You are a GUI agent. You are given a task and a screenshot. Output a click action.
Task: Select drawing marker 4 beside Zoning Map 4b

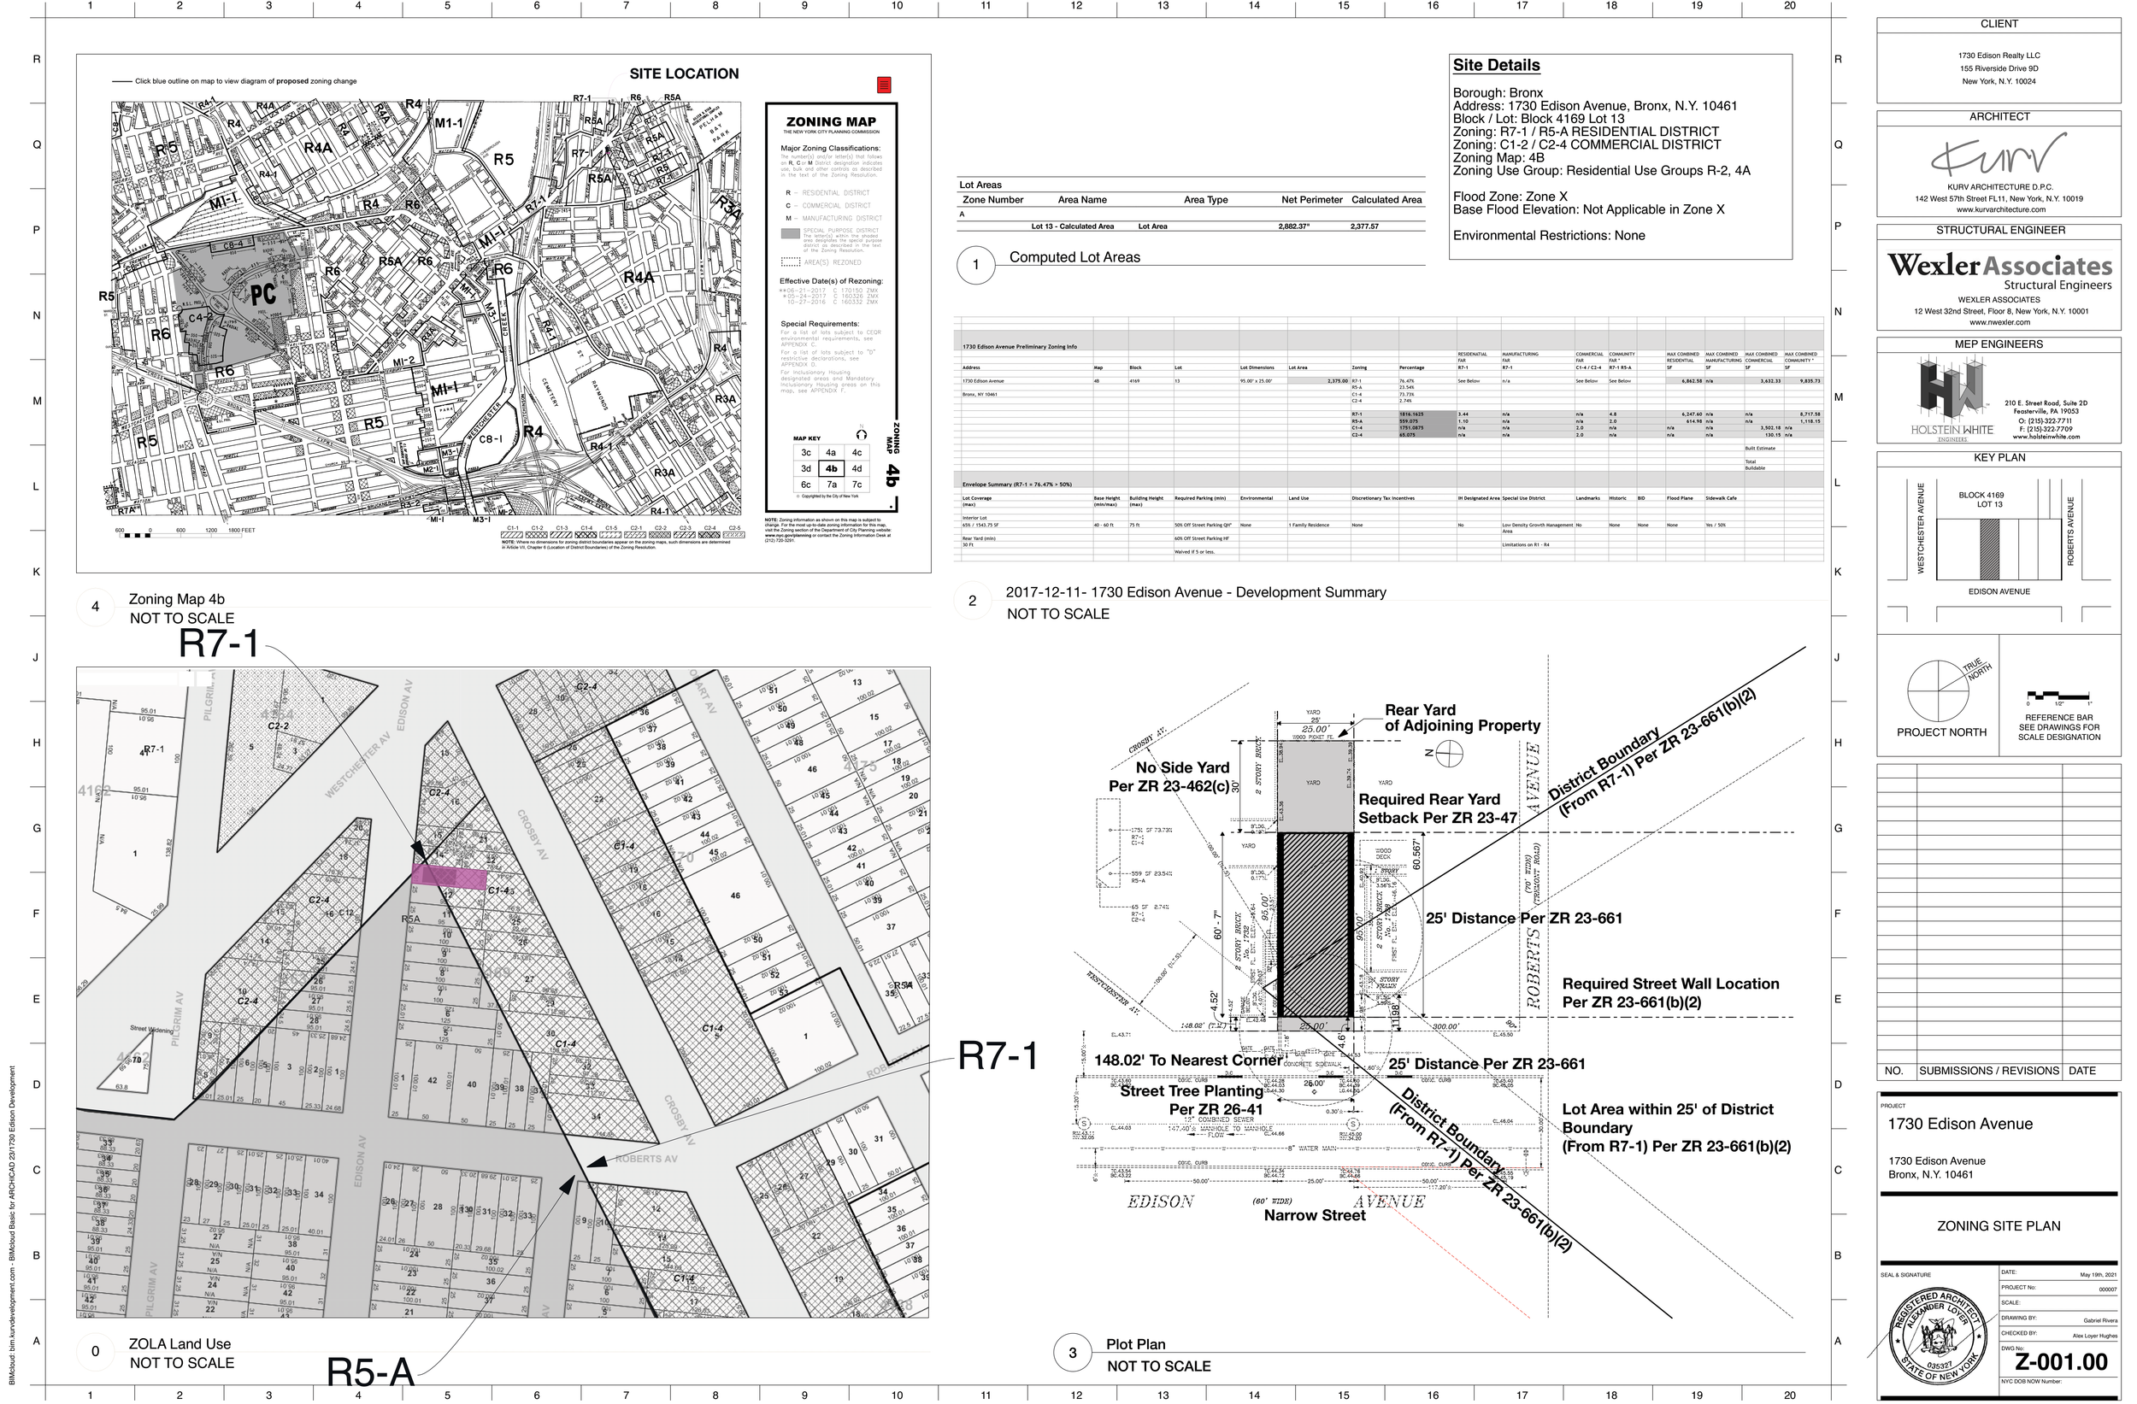[95, 608]
